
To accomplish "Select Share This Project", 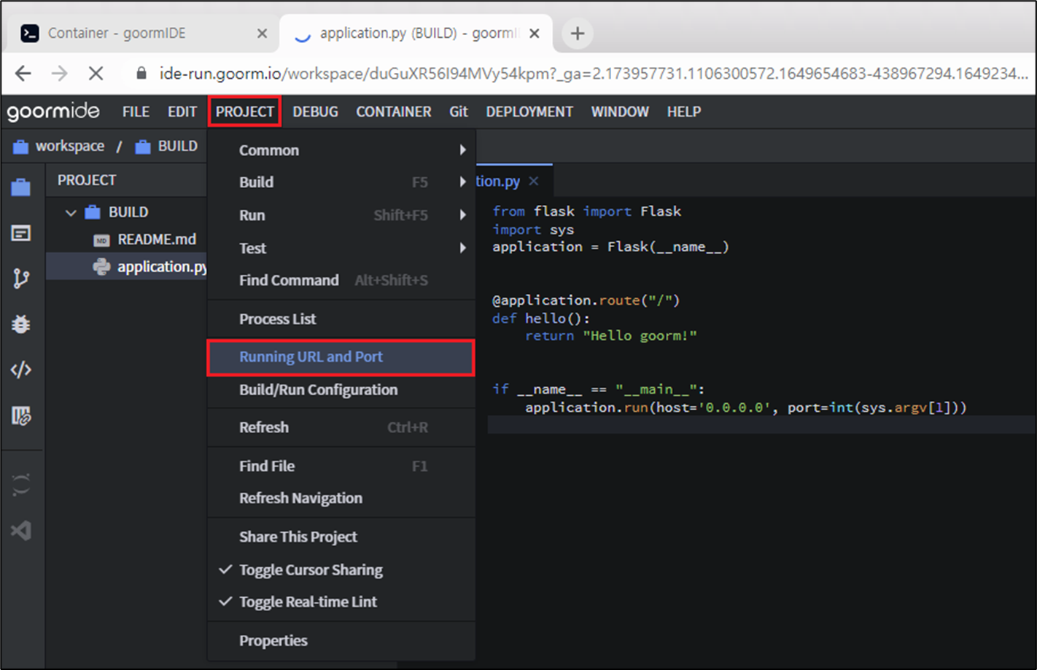I will 341,537.
